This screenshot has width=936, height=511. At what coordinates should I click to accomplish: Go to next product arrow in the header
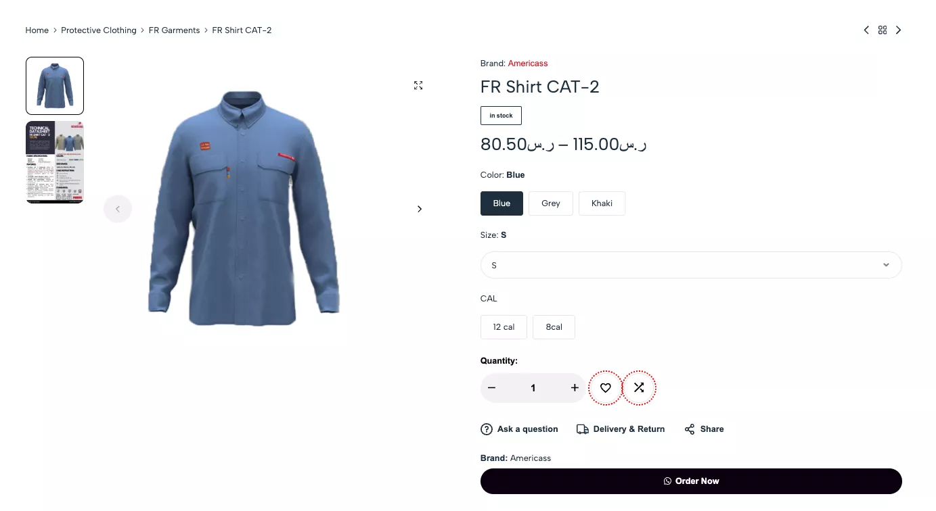coord(898,30)
